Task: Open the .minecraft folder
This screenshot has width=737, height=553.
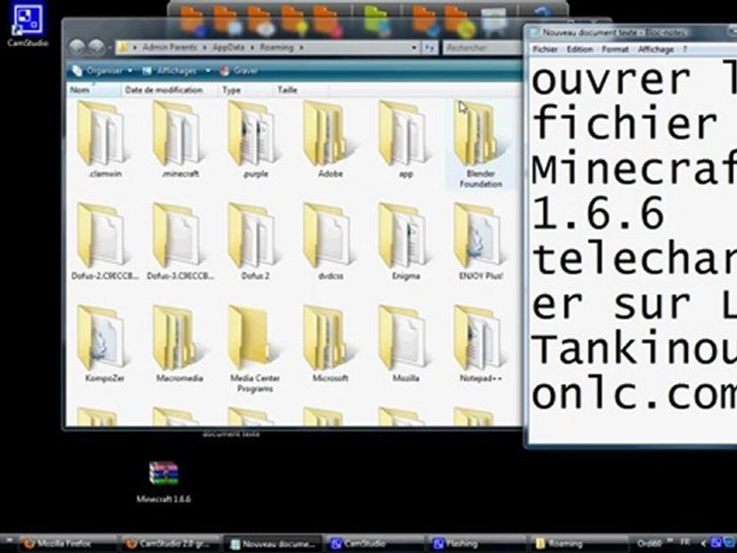Action: (x=180, y=139)
